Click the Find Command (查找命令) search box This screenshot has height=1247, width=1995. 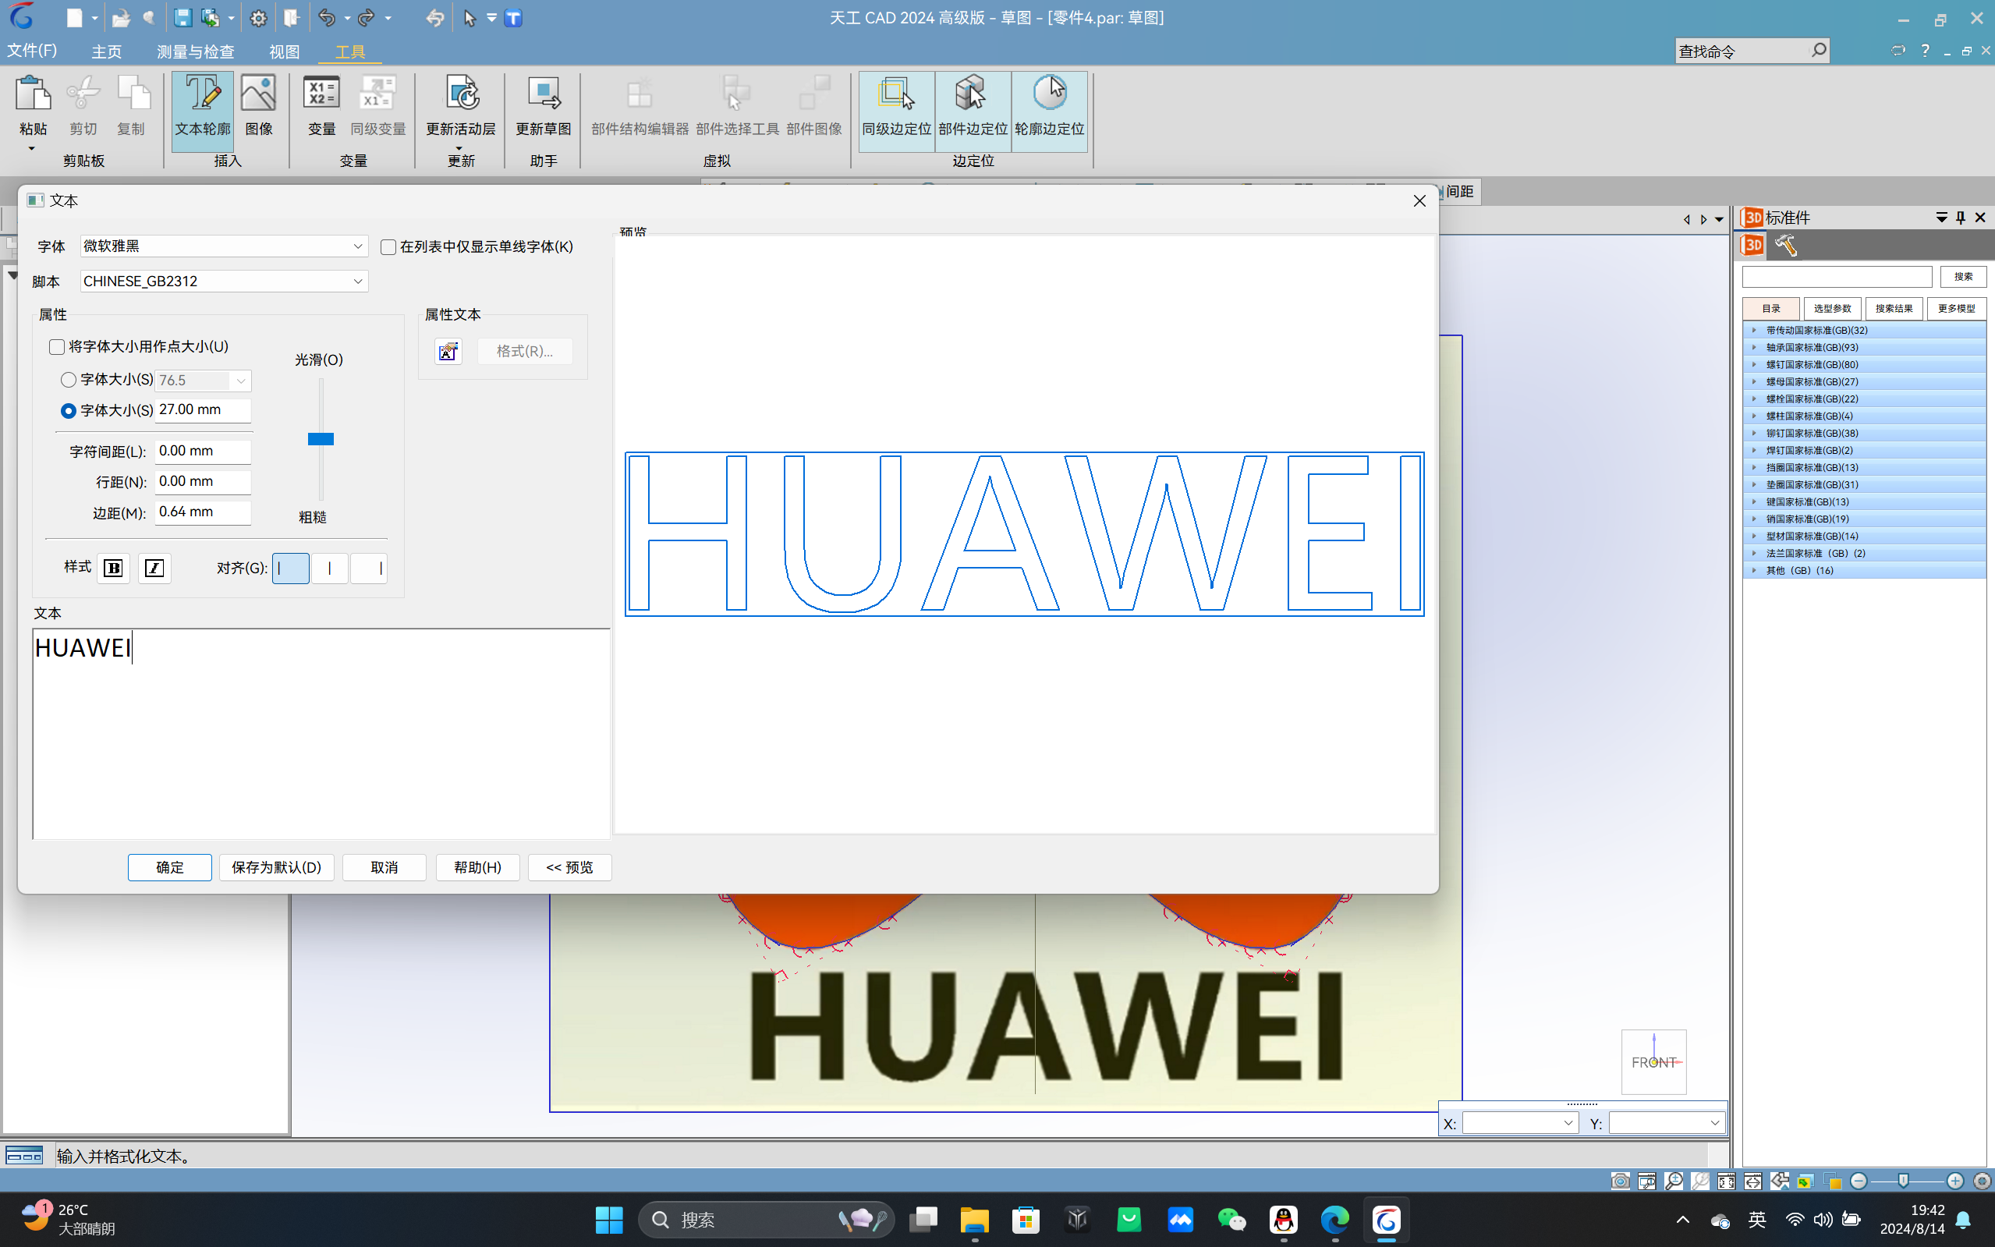tap(1752, 51)
